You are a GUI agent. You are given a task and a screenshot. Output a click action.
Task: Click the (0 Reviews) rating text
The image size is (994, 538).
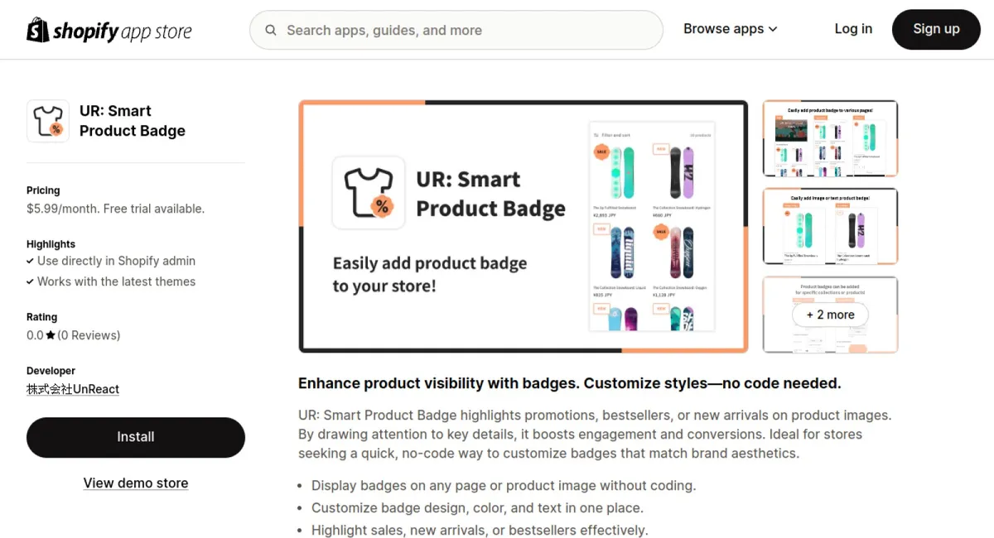tap(89, 335)
